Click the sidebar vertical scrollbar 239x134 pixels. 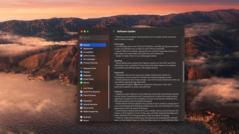(x=109, y=87)
